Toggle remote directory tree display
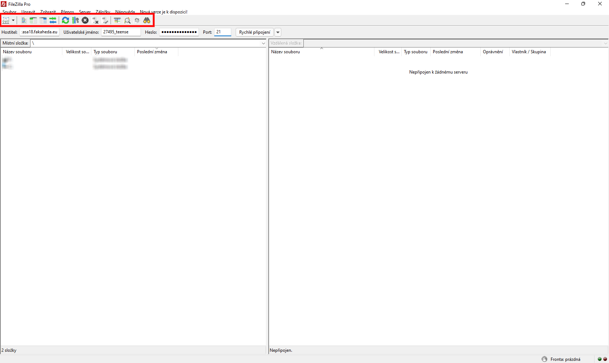The width and height of the screenshot is (609, 363). (43, 20)
